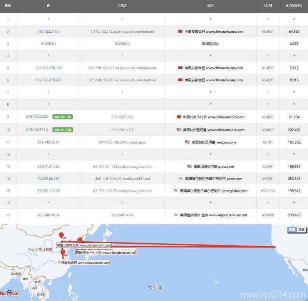Click the 204.148.55.41 IP link
The image size is (308, 301).
coord(48,142)
